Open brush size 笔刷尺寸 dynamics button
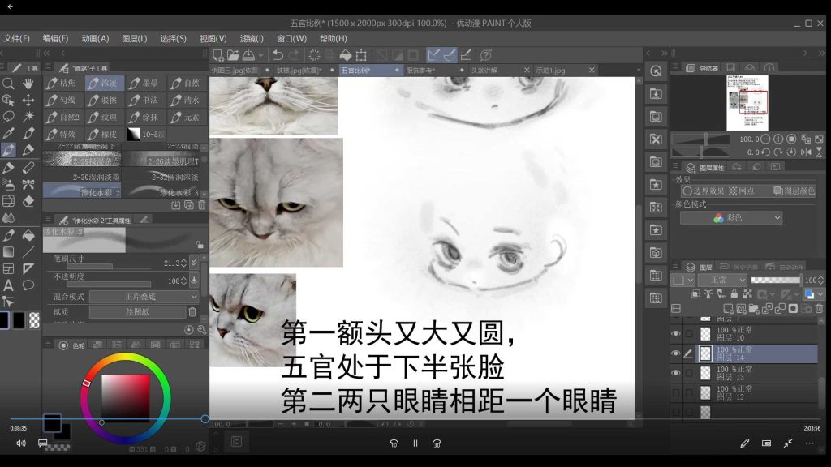831x467 pixels. point(194,262)
